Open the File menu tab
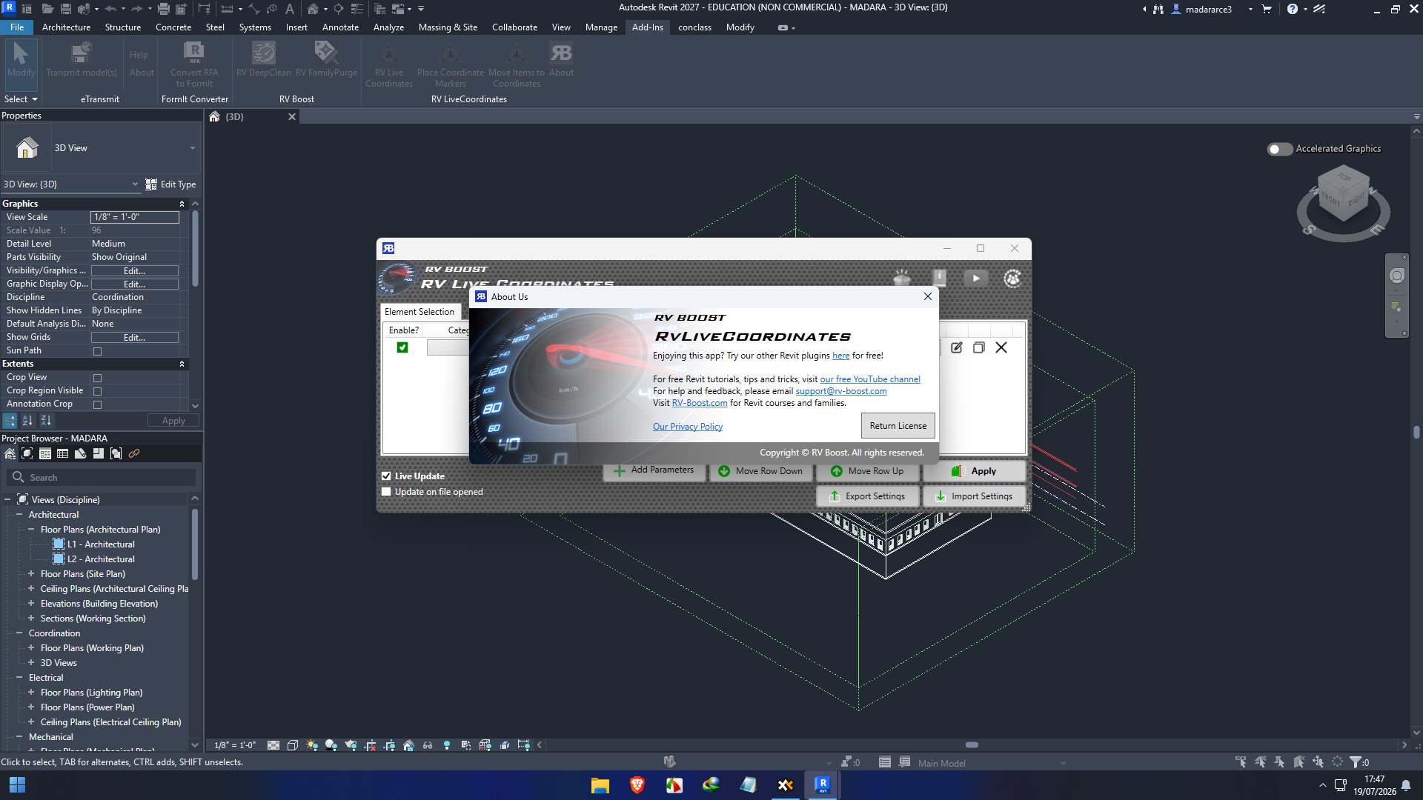Screen dimensions: 1423x800 pos(17,27)
